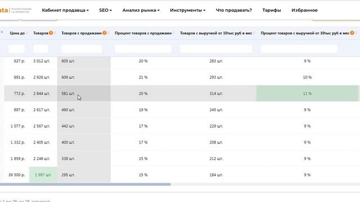360x202 pixels.
Task: Click help icon next to Товаров с продажами
Action: [x=105, y=33]
